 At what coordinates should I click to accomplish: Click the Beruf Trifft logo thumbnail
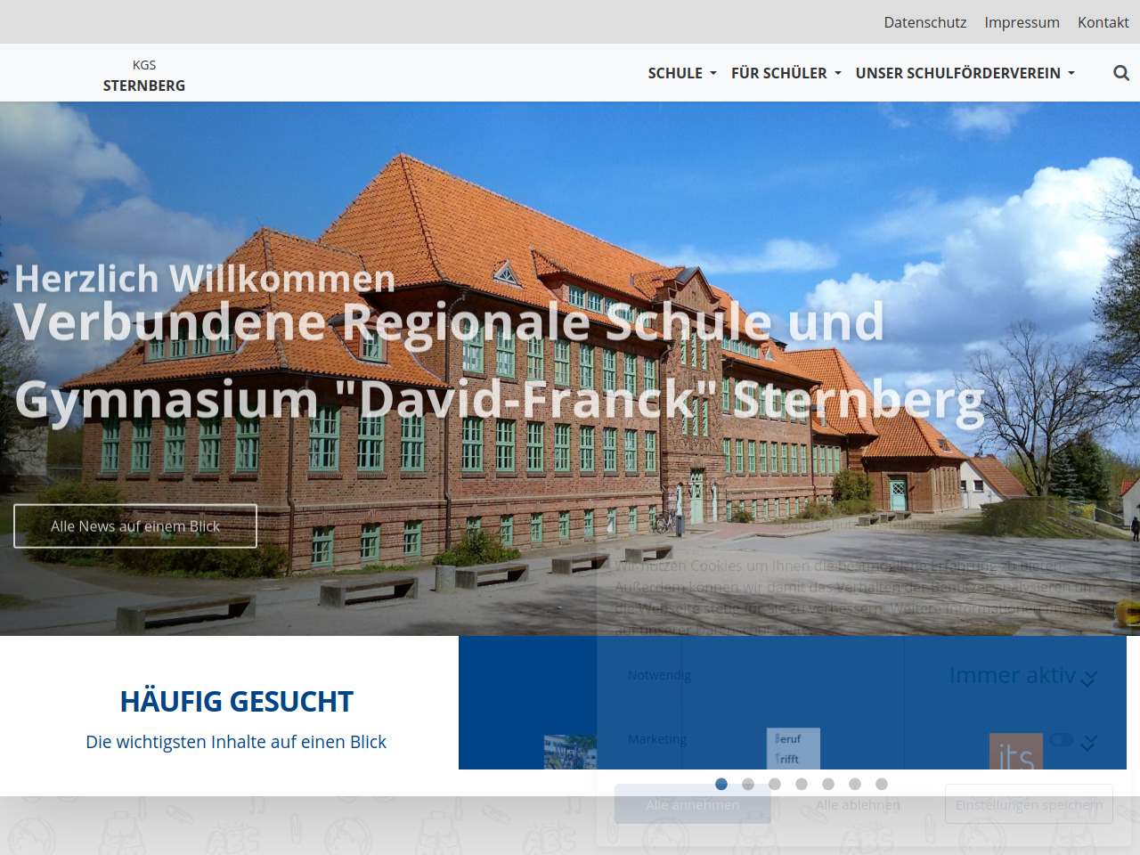click(x=793, y=748)
